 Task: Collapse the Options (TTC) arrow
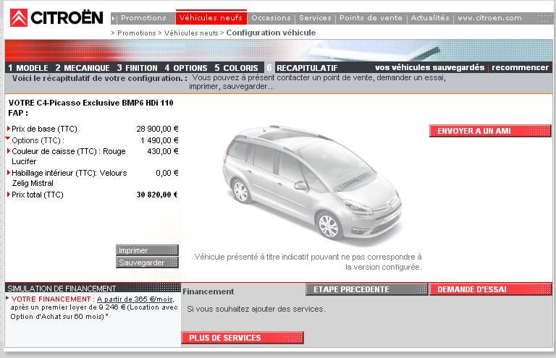click(8, 138)
